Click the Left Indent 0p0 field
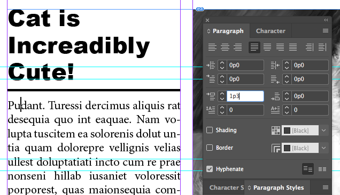This screenshot has height=195, width=340. tap(245, 66)
